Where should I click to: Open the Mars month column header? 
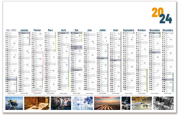(50, 30)
